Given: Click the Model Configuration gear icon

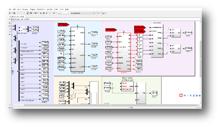Looking at the screenshot, I should coord(31,13).
